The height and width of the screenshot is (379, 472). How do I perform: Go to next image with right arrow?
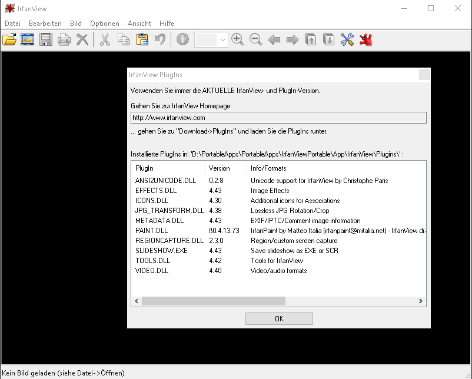[292, 40]
